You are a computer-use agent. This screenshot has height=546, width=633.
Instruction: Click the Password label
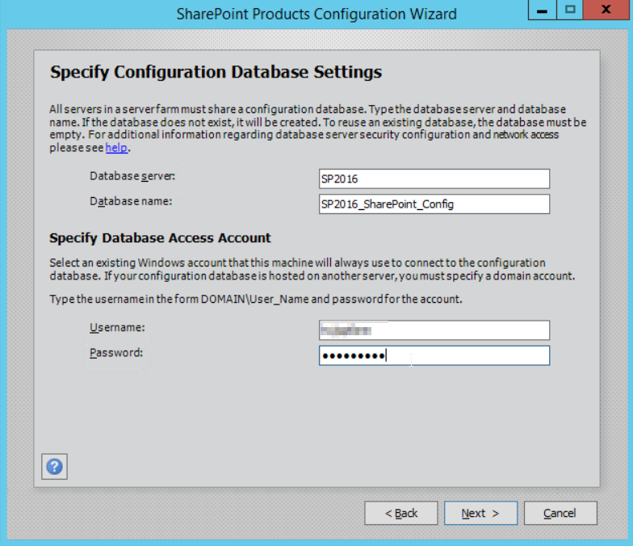tap(116, 353)
